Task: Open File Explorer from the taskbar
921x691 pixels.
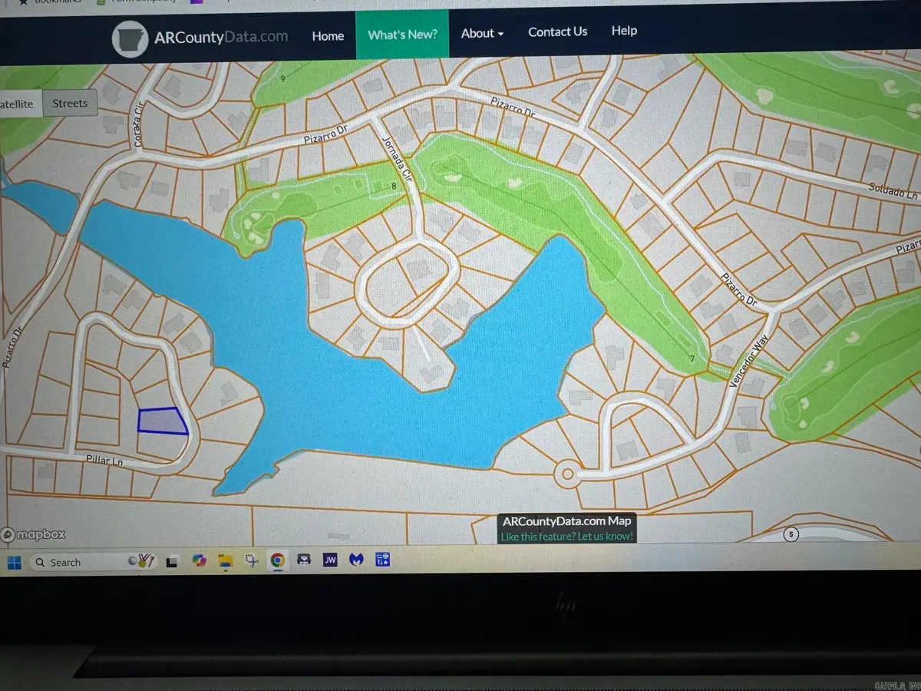Action: pyautogui.click(x=226, y=560)
